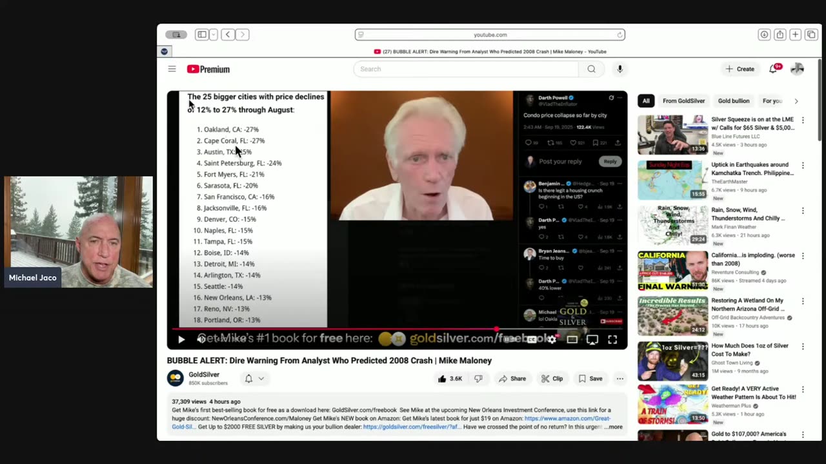Mute the video volume speaker

(x=201, y=339)
